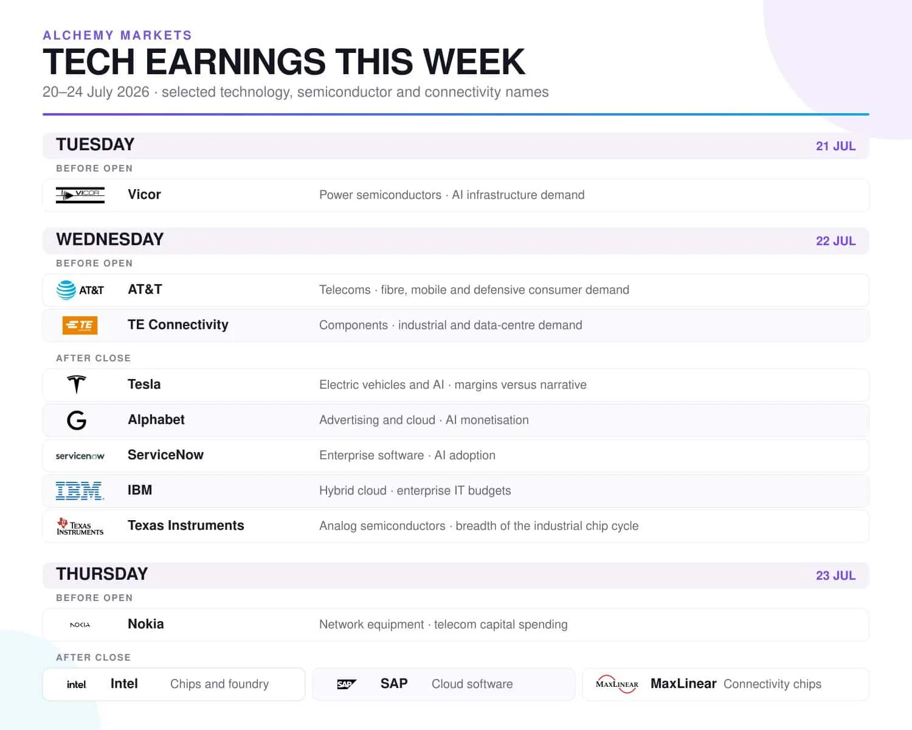
Task: Click the ServiceNow company name
Action: tap(165, 455)
